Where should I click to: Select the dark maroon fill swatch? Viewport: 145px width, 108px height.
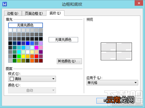tap(41, 61)
